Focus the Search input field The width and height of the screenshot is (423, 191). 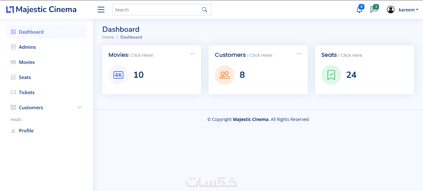(156, 10)
